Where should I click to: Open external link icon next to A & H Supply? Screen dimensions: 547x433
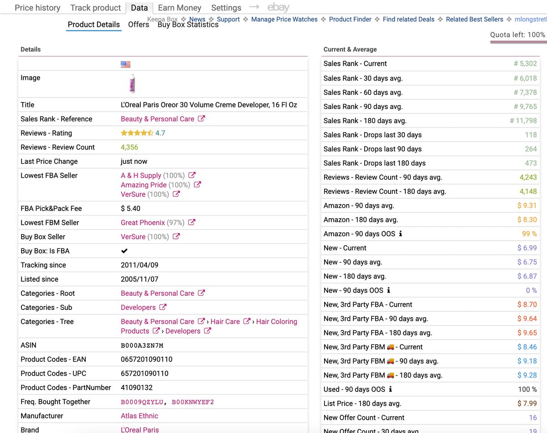pos(192,175)
